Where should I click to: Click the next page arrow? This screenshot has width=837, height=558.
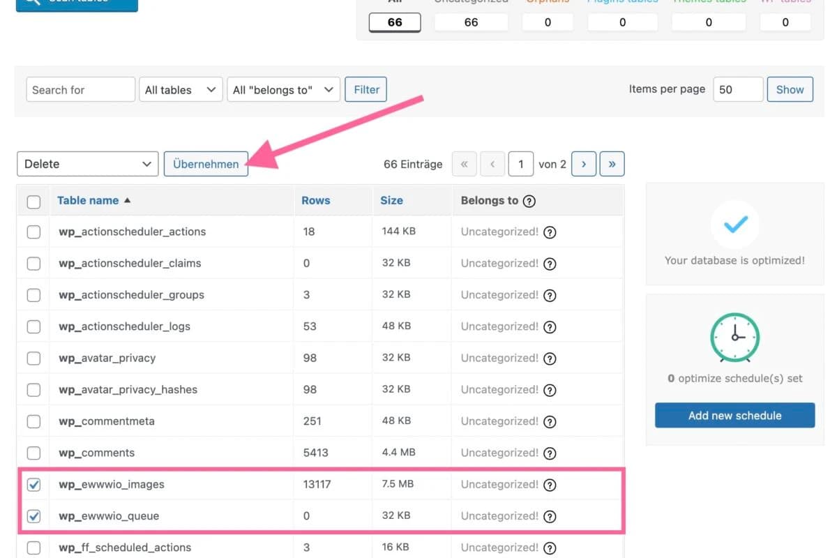tap(584, 164)
